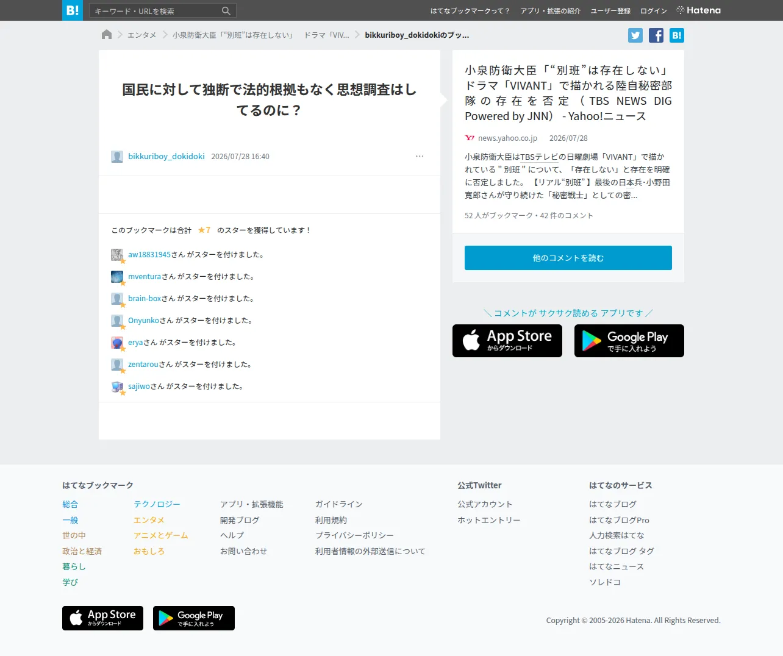Viewport: 783px width, 656px height.
Task: Share on Twitter icon
Action: [635, 35]
